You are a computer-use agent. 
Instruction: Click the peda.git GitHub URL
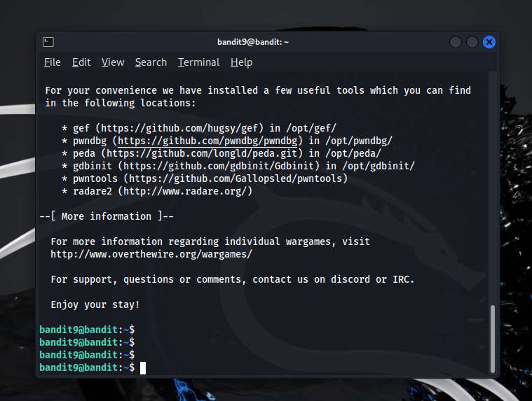coord(207,153)
